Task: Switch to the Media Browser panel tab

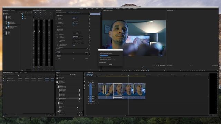Action: click(6, 10)
